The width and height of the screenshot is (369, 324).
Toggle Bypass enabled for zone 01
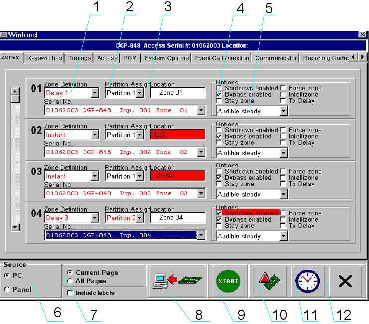coord(219,94)
